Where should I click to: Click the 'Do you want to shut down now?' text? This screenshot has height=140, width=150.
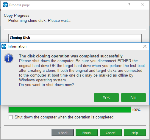pos(46,85)
